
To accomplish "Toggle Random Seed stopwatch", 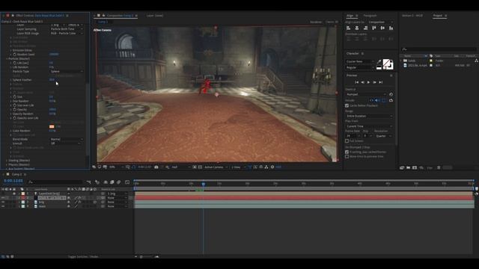I will pyautogui.click(x=15, y=55).
